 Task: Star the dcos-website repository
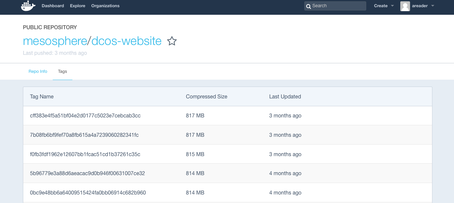click(x=172, y=41)
